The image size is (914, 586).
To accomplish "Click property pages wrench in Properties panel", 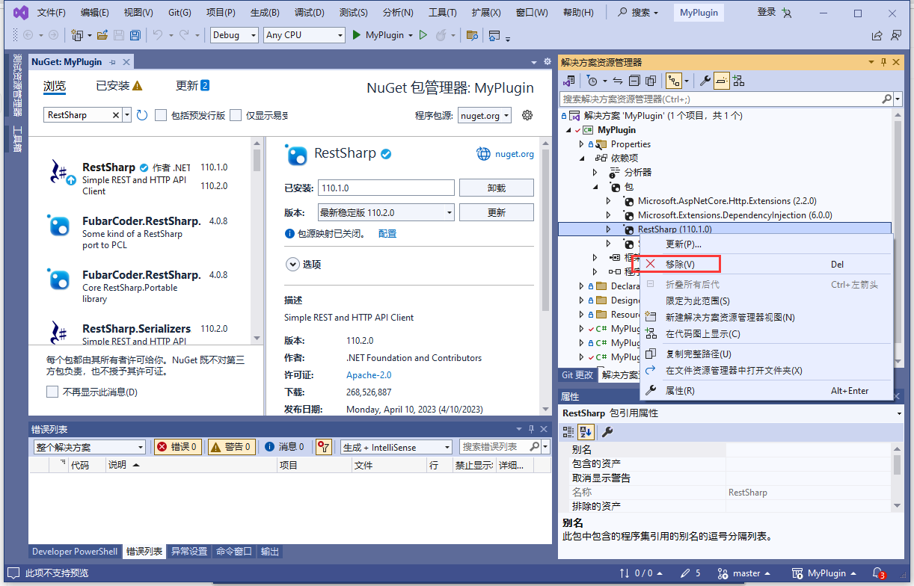I will [x=608, y=431].
